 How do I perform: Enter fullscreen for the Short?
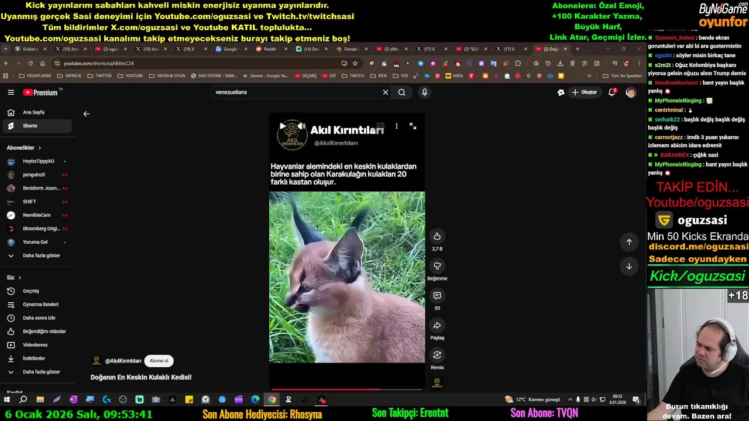413,126
